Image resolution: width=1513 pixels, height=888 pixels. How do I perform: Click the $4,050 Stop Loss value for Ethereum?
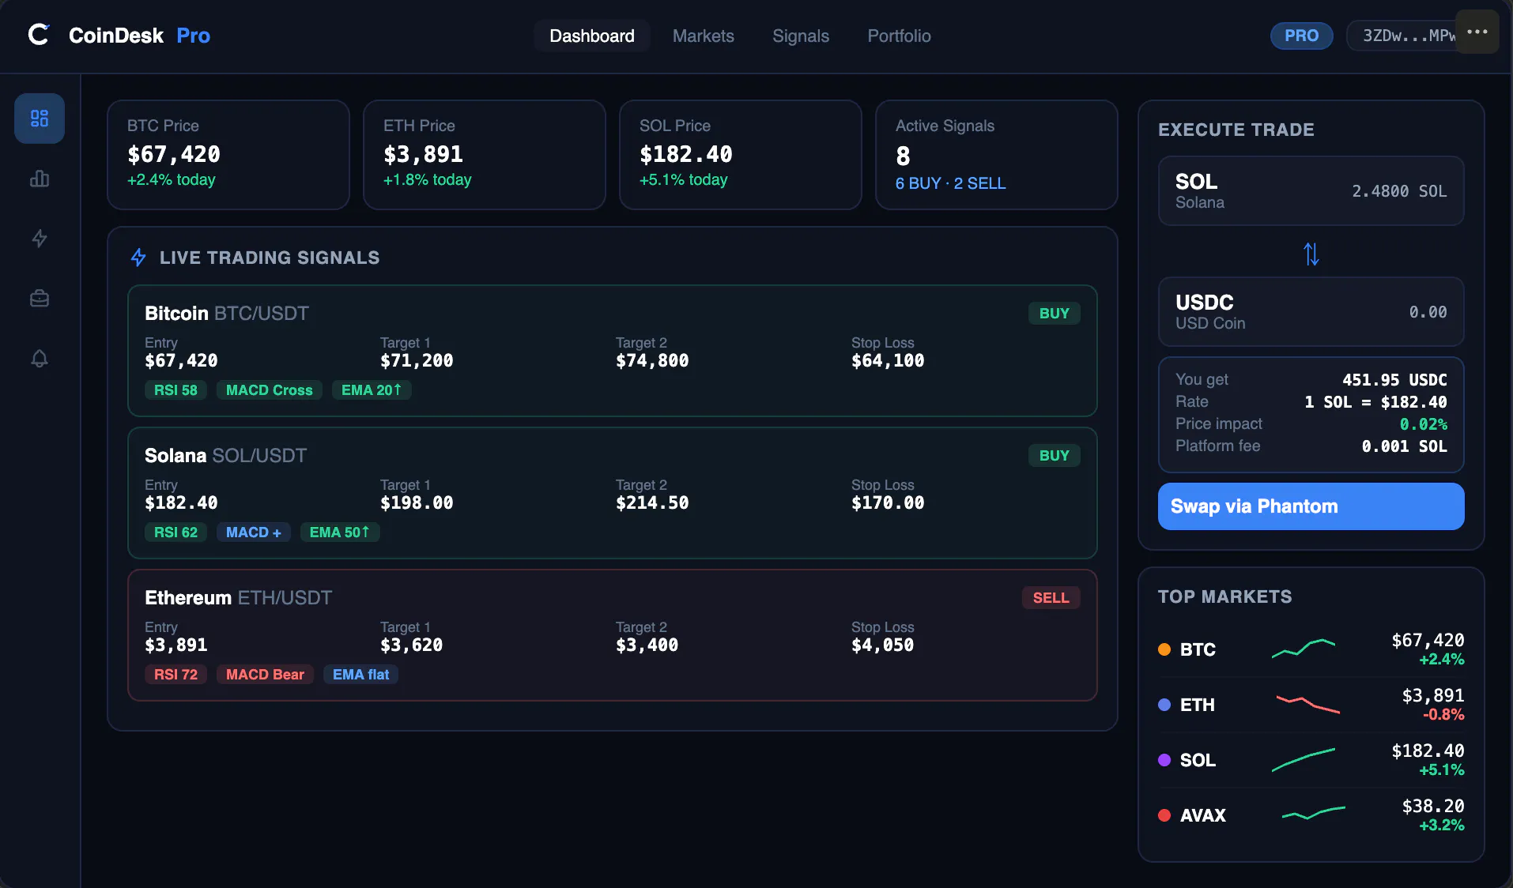point(883,645)
